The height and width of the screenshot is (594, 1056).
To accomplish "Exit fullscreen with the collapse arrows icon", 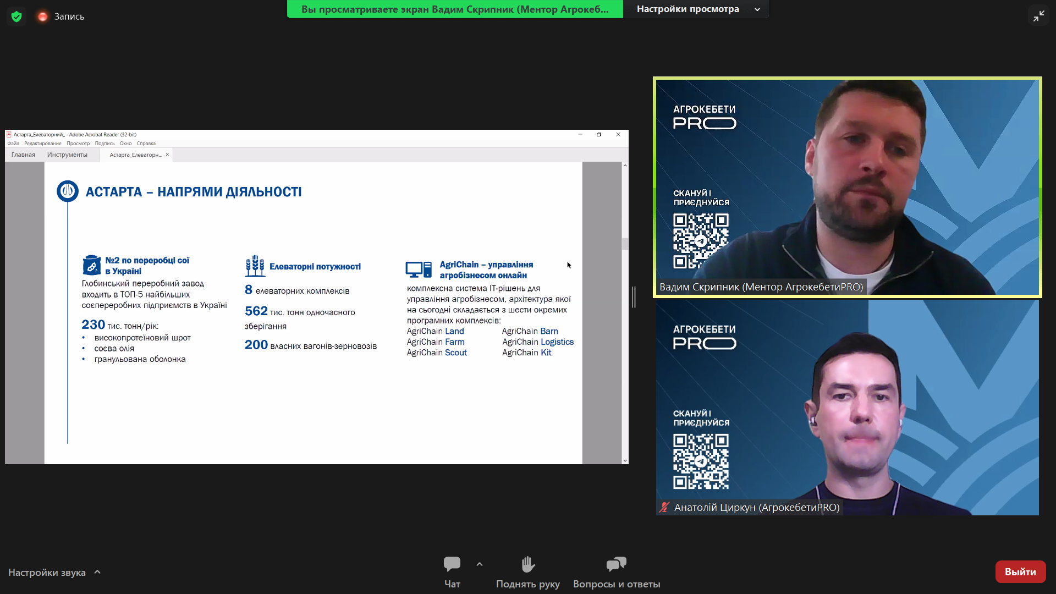I will click(x=1038, y=16).
